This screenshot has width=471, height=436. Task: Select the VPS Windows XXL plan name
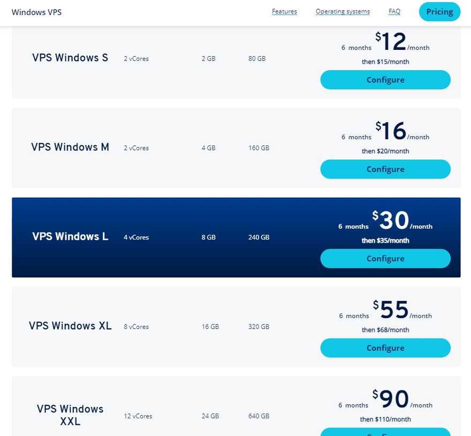[x=70, y=415]
